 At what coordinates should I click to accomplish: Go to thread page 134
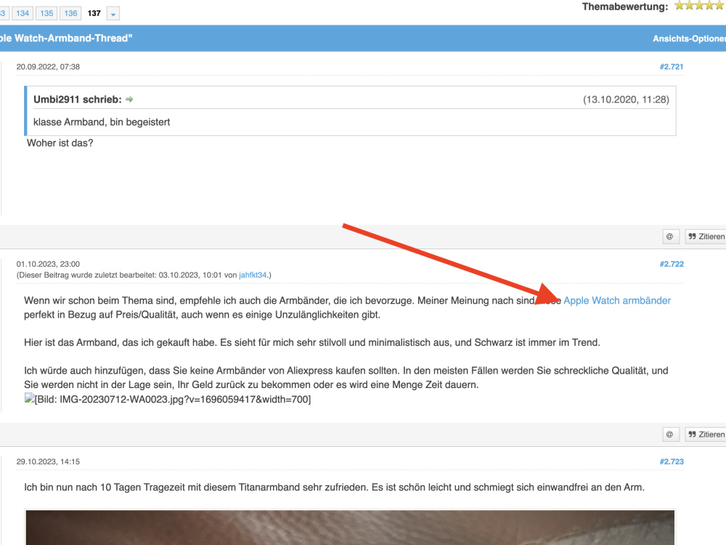(23, 13)
